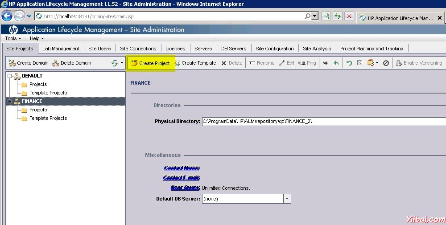Switch to the DB Servers tab

pyautogui.click(x=234, y=49)
